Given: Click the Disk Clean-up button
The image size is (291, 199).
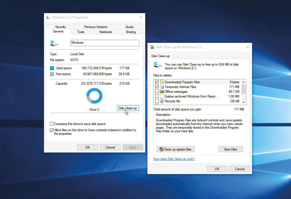Looking at the screenshot, I should coord(128,108).
